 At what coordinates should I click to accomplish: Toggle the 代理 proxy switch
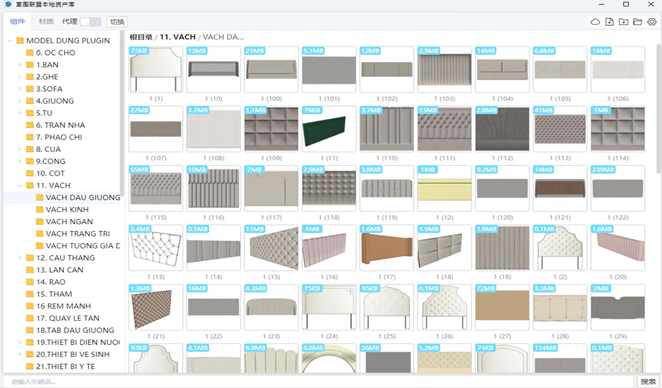click(90, 22)
